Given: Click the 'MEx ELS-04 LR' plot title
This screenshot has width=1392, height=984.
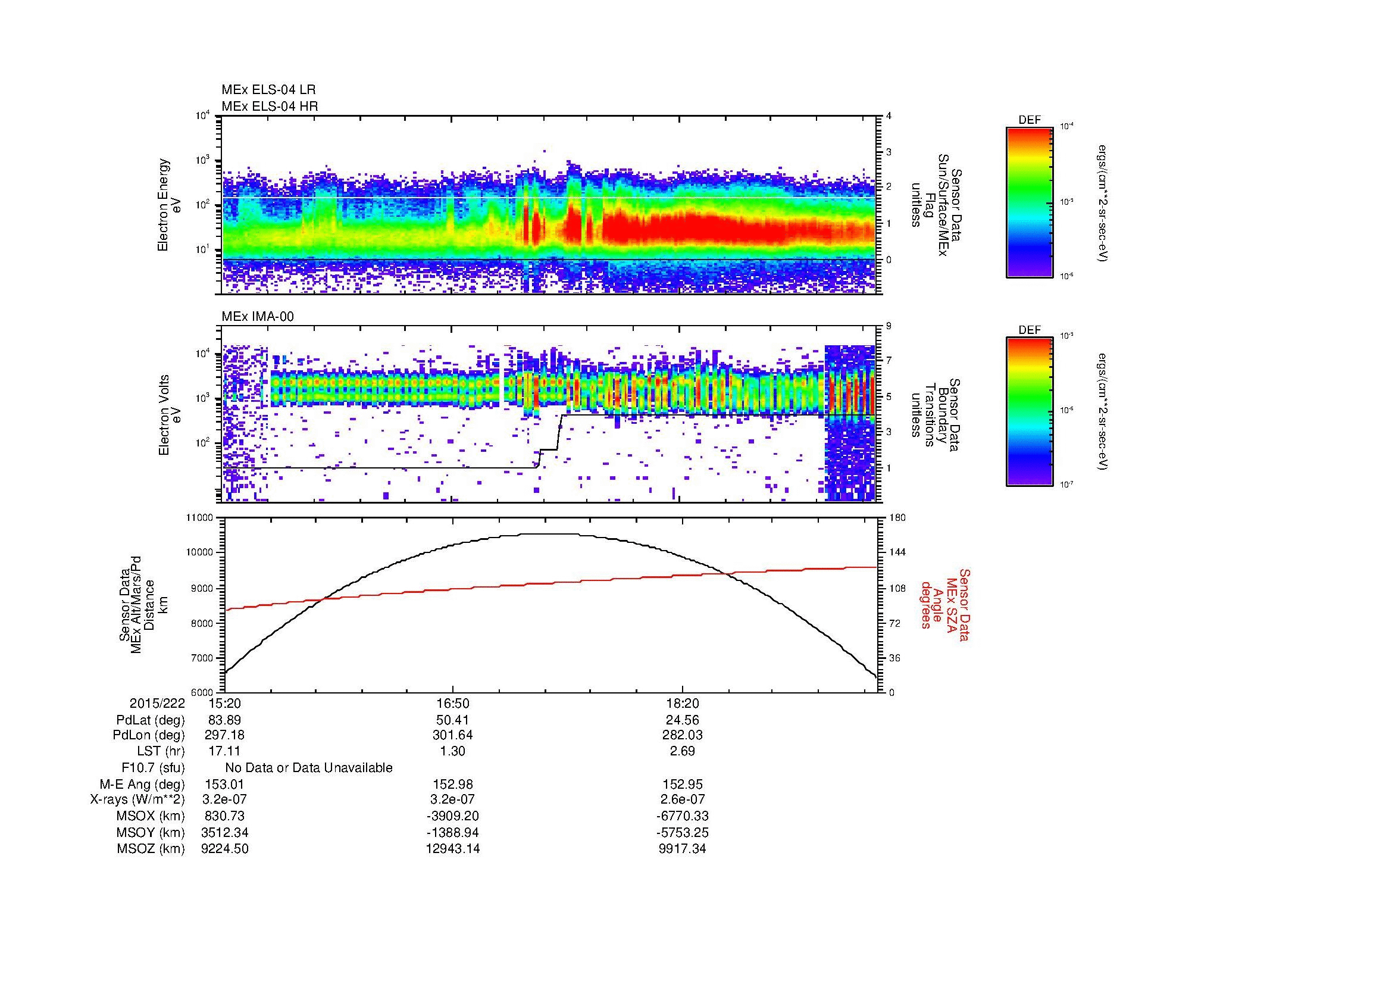Looking at the screenshot, I should click(268, 90).
